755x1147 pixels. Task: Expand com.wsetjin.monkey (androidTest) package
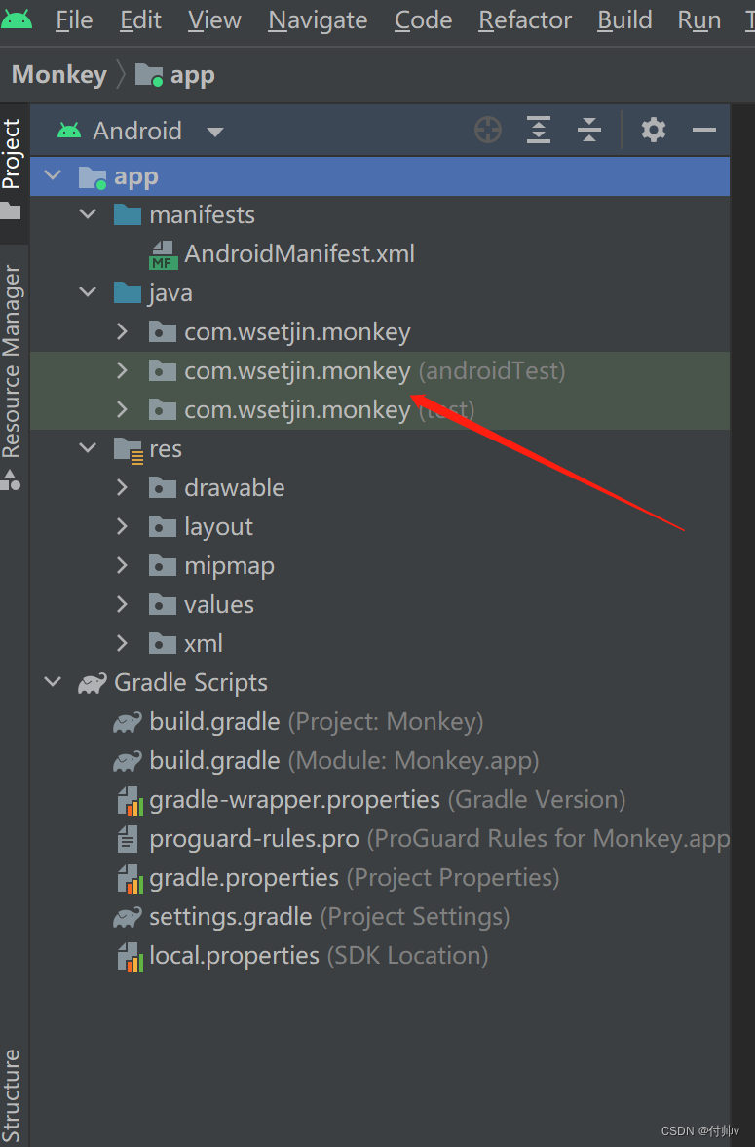[122, 371]
